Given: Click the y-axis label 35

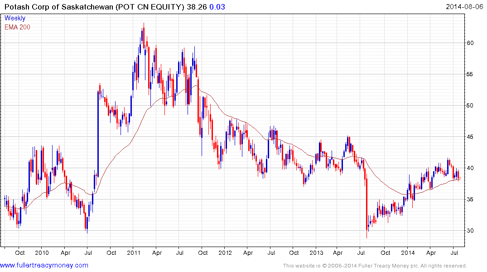Looking at the screenshot, I should tap(470, 199).
